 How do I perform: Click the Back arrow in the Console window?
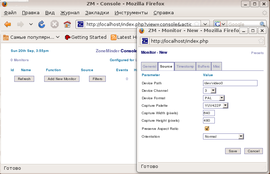(7, 24)
